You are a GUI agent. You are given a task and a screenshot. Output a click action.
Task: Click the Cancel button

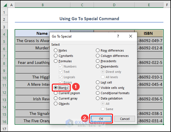tap(125, 119)
